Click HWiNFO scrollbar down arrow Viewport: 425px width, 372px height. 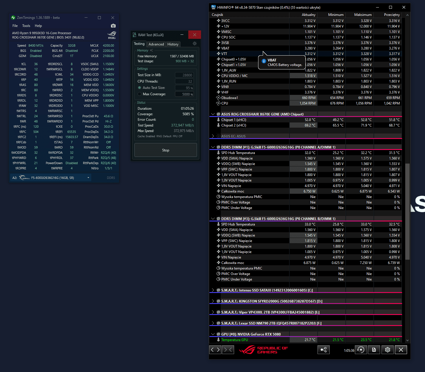coord(407,340)
